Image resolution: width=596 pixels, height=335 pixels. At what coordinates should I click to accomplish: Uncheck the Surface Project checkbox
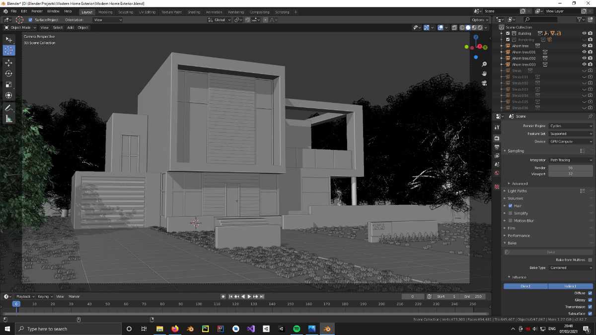click(x=30, y=20)
